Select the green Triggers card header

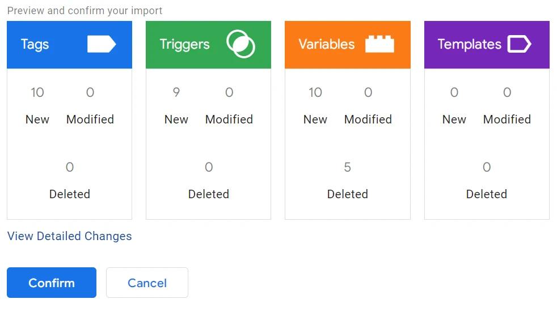coord(187,45)
